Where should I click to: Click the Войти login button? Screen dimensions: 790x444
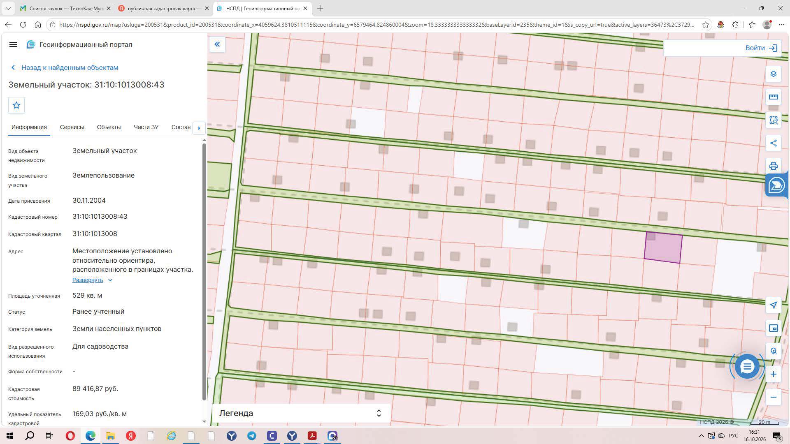tap(761, 48)
